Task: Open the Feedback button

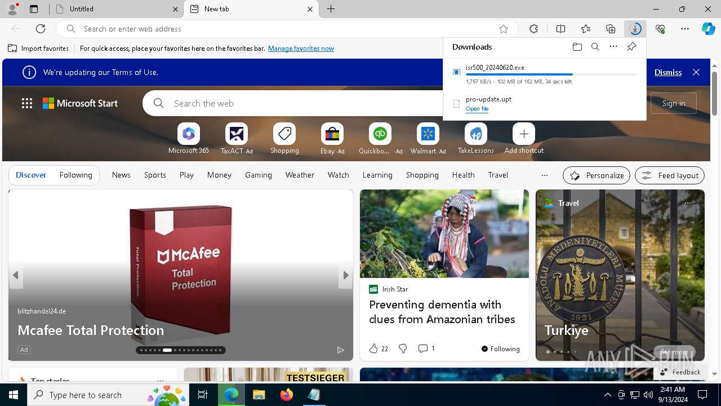Action: [680, 372]
